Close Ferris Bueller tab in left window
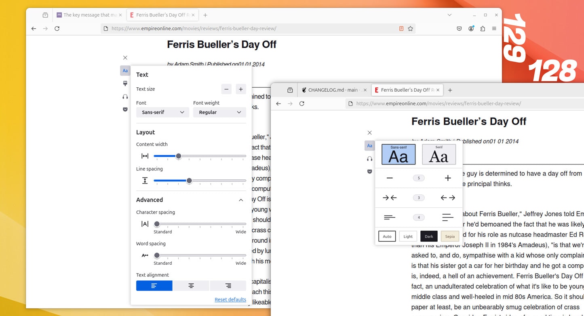The width and height of the screenshot is (584, 316). [193, 15]
